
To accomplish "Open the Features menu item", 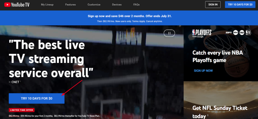I will coord(71,5).
